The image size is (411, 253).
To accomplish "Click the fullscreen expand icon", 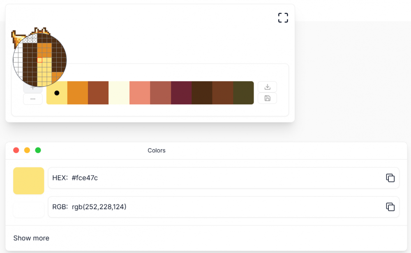I will point(283,18).
